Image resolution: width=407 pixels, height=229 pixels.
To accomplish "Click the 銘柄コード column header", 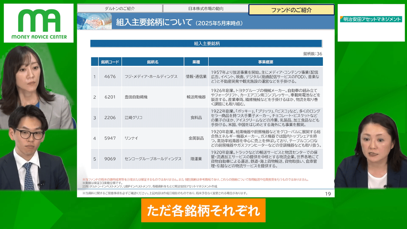I will coord(110,62).
